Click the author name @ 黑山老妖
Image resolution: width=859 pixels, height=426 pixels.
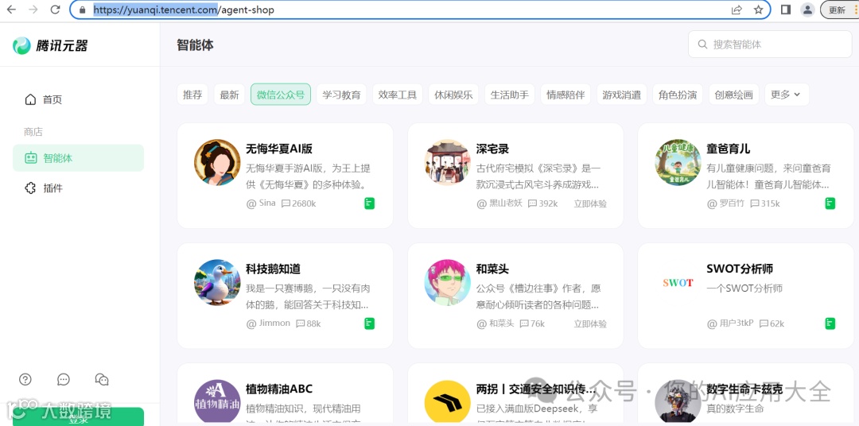point(499,203)
